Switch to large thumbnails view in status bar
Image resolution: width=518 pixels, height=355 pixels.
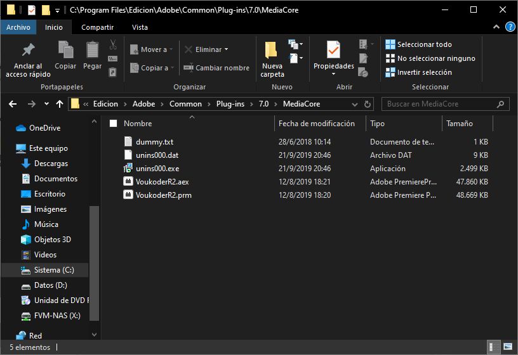coord(507,347)
